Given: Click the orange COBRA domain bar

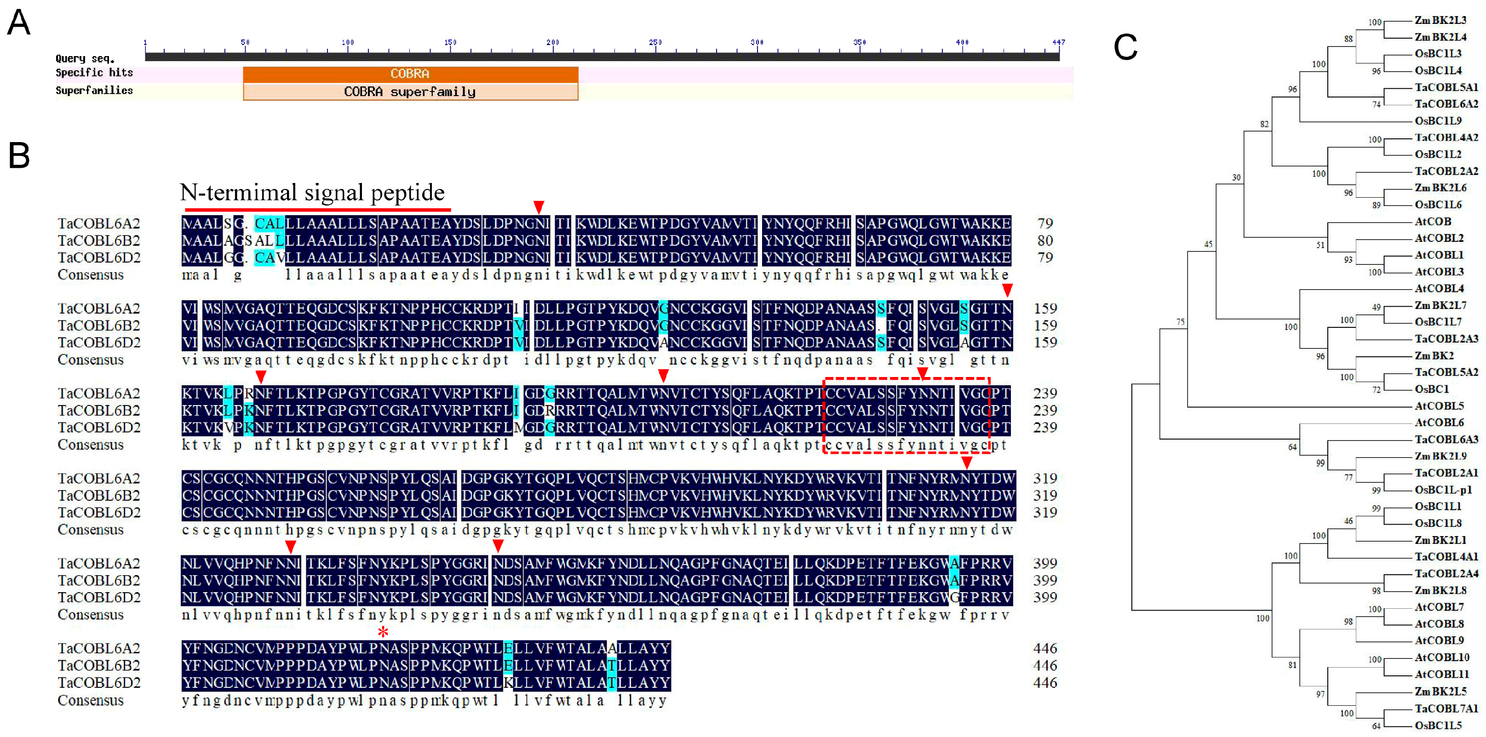Looking at the screenshot, I should 410,74.
